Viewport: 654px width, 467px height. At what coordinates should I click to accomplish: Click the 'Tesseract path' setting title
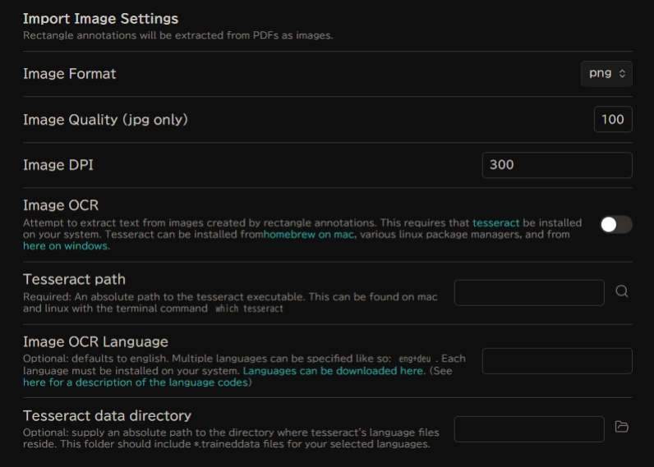tap(74, 279)
